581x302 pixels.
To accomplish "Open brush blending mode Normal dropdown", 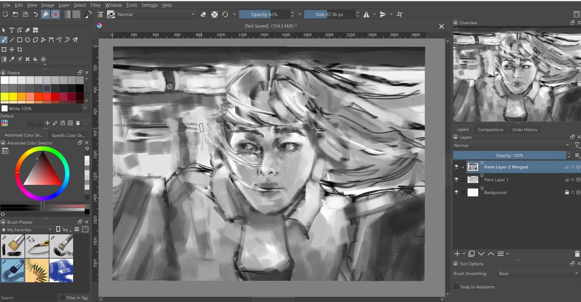I will coord(156,15).
